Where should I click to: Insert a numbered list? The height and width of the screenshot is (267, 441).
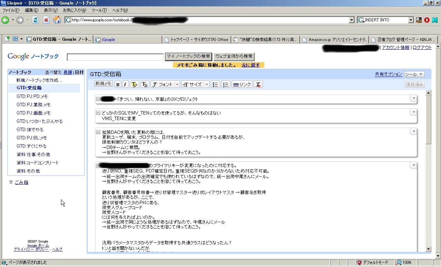pyautogui.click(x=226, y=85)
